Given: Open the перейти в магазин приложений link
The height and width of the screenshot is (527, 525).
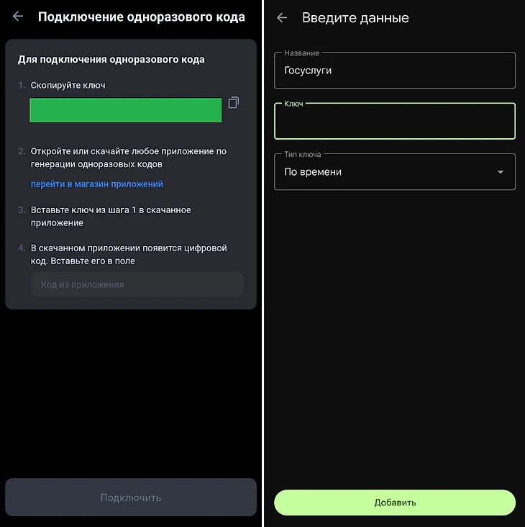Looking at the screenshot, I should click(97, 184).
